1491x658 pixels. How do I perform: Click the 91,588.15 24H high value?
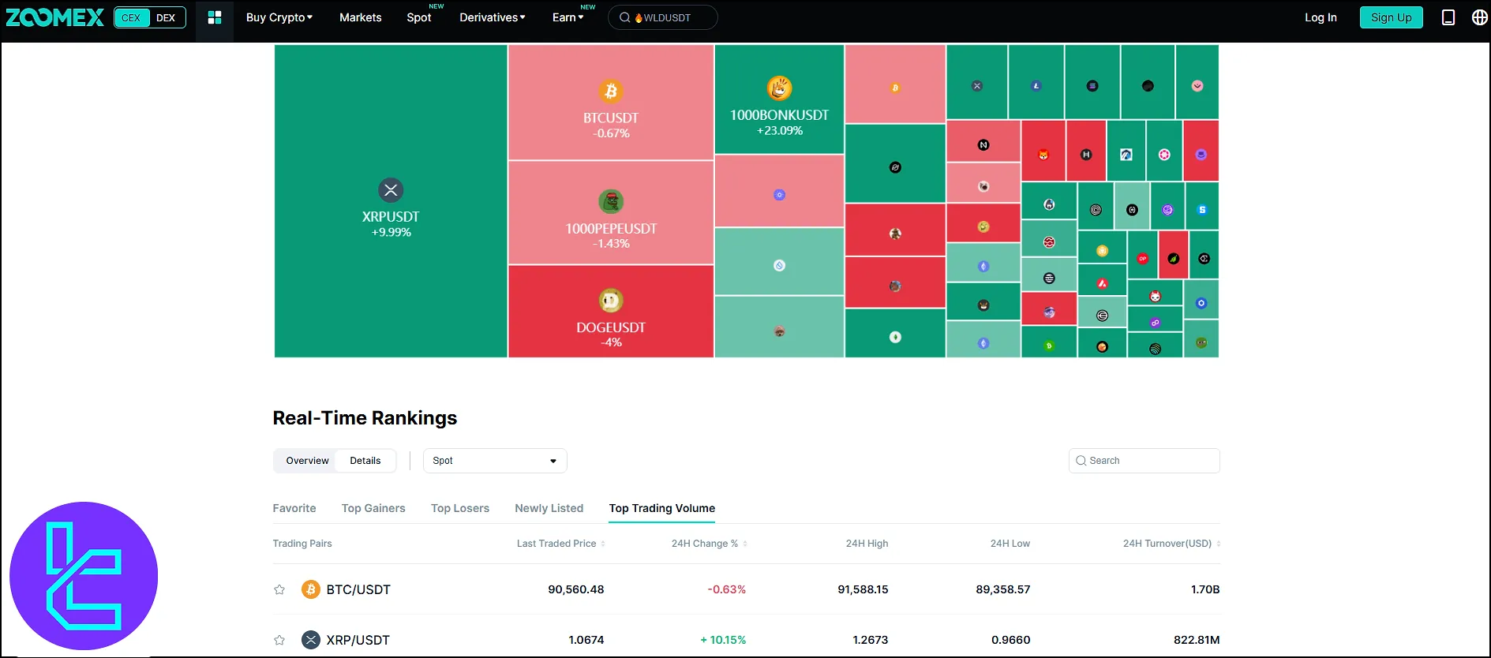[x=863, y=589]
